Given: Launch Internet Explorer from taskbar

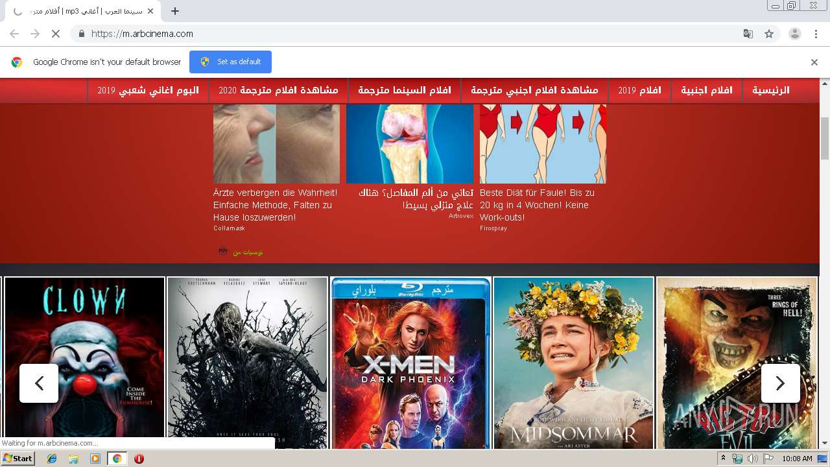Looking at the screenshot, I should click(52, 459).
